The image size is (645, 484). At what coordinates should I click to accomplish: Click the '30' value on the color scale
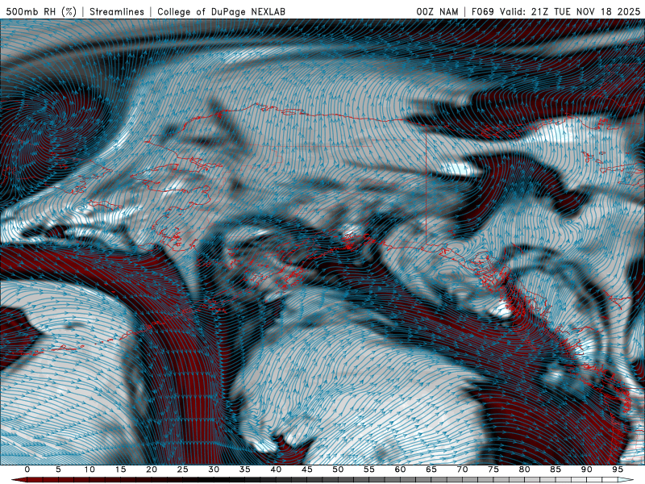click(x=214, y=469)
